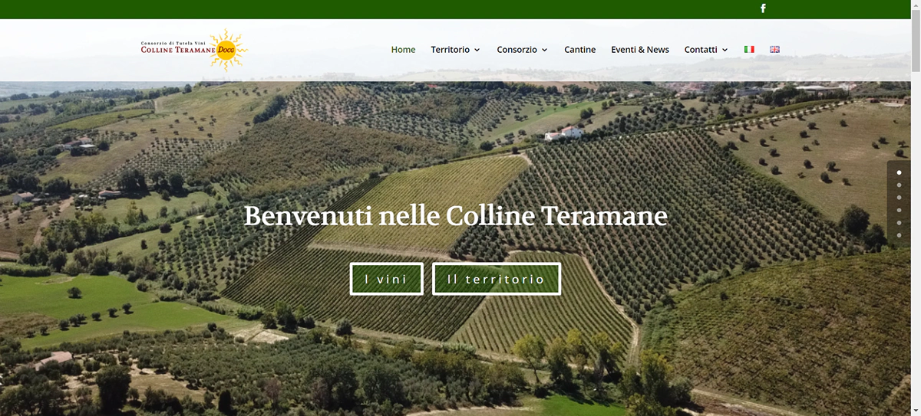Viewport: 921px width, 416px height.
Task: Select the third side navigation dot
Action: pyautogui.click(x=899, y=198)
